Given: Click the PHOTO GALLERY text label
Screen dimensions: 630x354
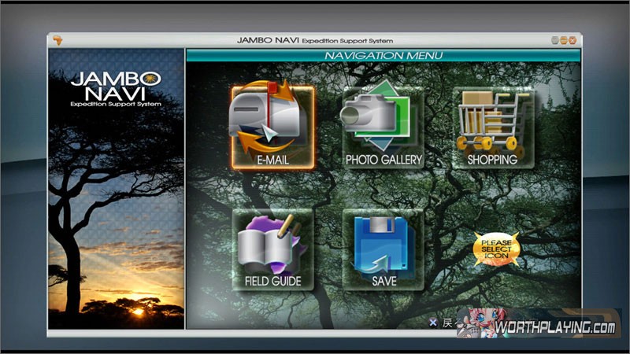Looking at the screenshot, I should tap(384, 159).
